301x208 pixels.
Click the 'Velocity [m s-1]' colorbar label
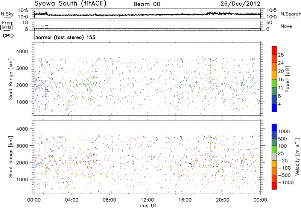(297, 157)
